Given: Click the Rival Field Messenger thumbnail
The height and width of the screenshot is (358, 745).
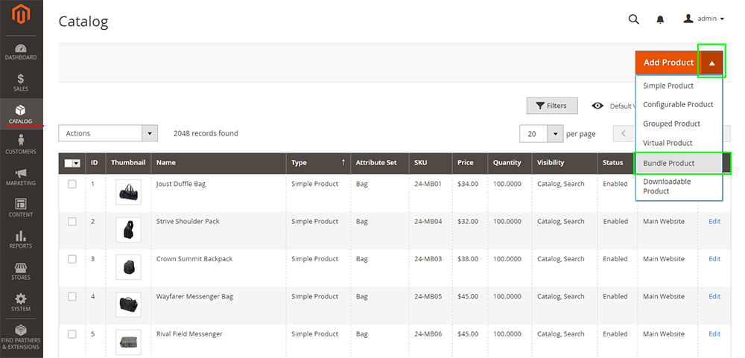Looking at the screenshot, I should 128,342.
